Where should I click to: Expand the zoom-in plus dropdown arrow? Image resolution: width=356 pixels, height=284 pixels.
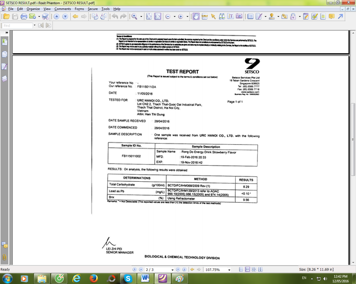tap(187, 17)
